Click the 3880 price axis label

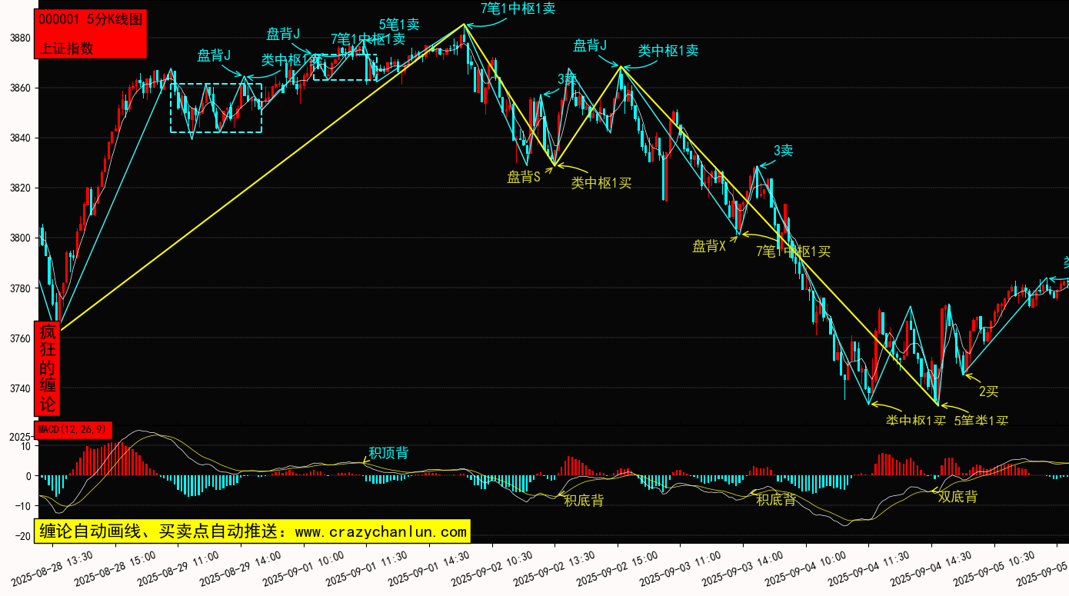pyautogui.click(x=19, y=38)
